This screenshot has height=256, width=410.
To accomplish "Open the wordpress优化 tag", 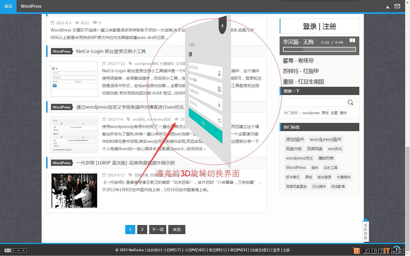I will click(300, 158).
